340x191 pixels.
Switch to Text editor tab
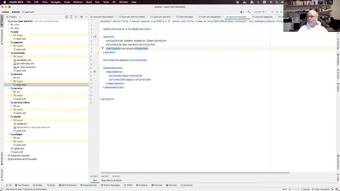coord(95,180)
